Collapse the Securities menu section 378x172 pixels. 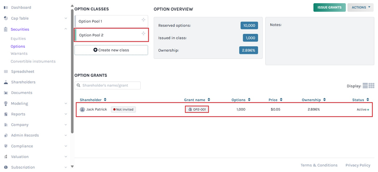[x=66, y=29]
